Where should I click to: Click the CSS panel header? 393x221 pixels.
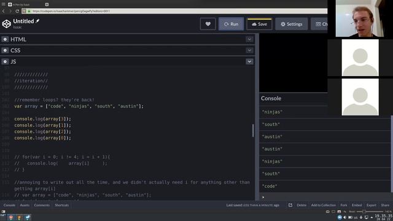(127, 50)
